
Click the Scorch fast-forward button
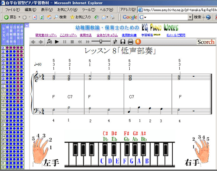tap(88, 42)
